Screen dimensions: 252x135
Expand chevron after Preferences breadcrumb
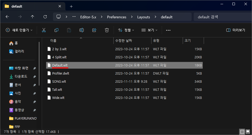tap(132, 17)
